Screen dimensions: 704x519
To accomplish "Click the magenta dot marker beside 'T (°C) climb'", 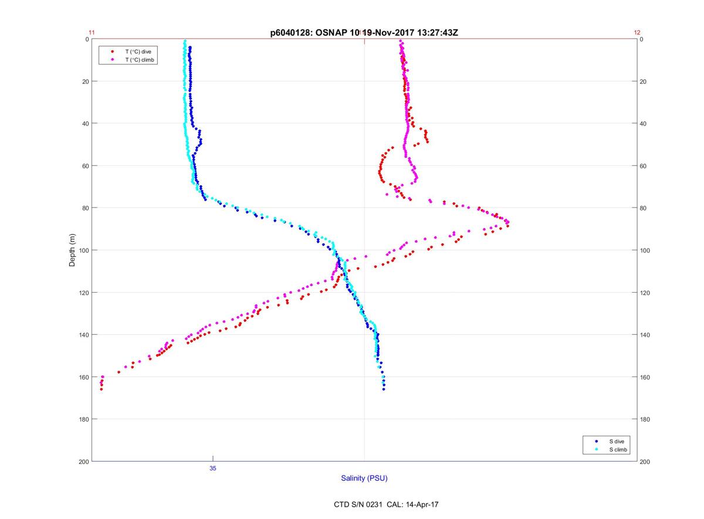I will [x=112, y=60].
